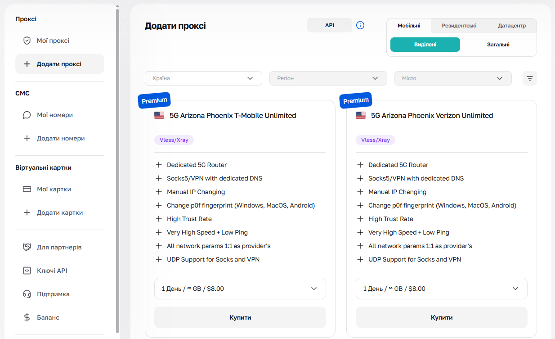This screenshot has width=555, height=339.
Task: Click the API button
Action: (329, 25)
